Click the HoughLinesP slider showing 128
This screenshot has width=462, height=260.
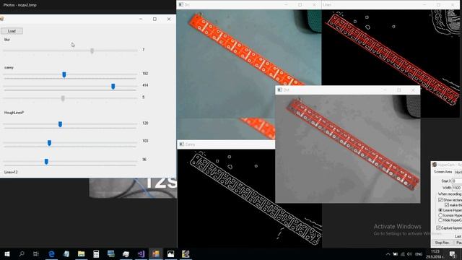[60, 124]
